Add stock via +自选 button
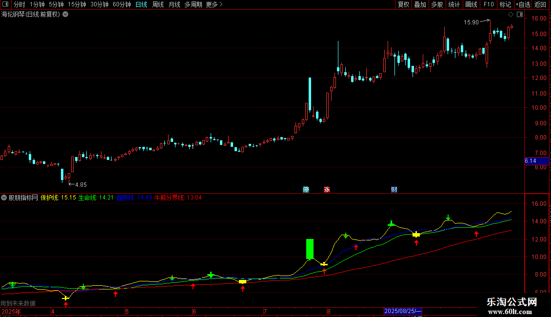 [523, 4]
